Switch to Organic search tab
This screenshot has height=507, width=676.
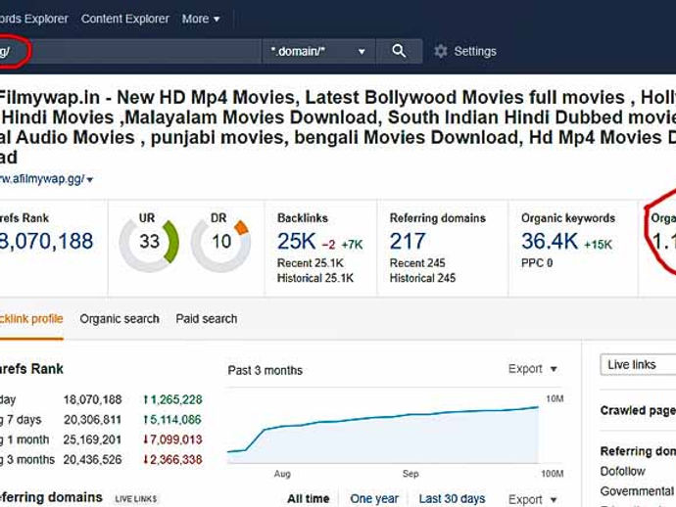click(x=120, y=319)
